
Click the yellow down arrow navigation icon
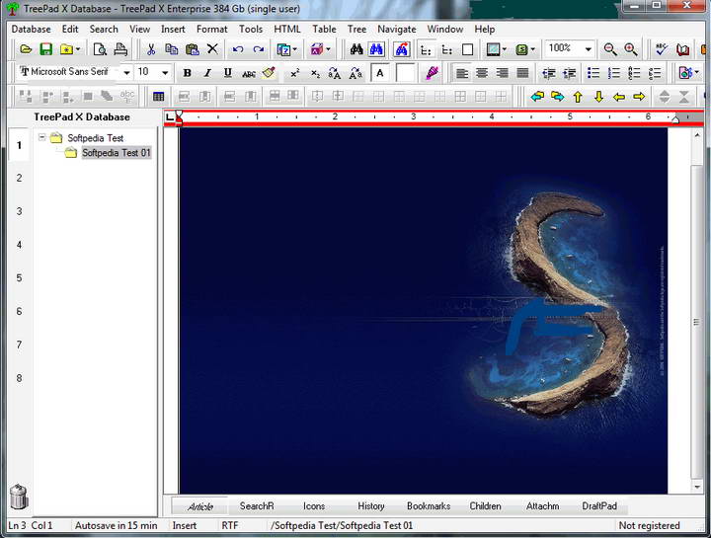point(598,97)
